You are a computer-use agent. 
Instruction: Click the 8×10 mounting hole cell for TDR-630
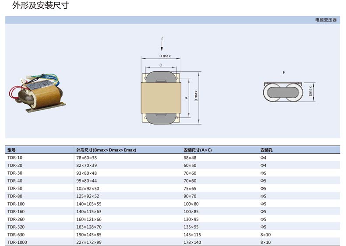265,235
